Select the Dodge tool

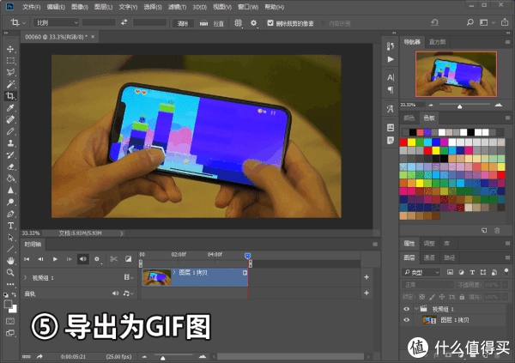pos(10,202)
